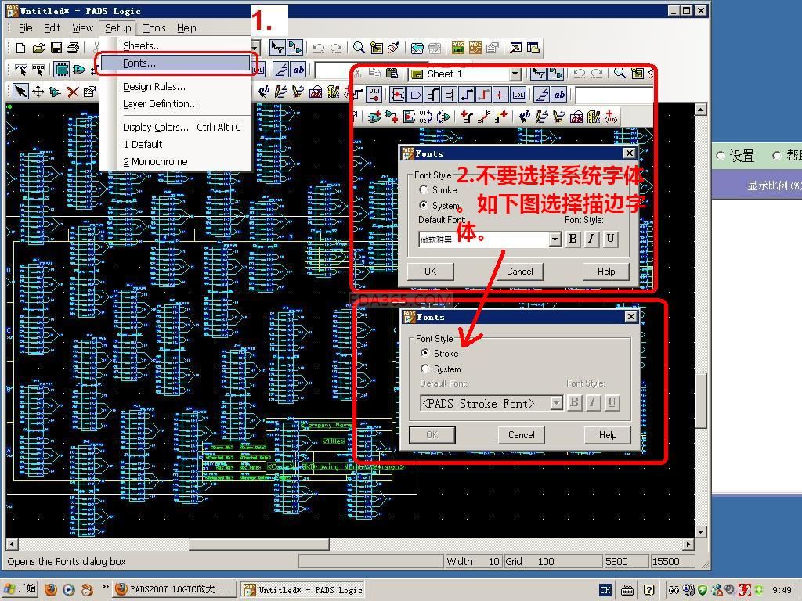Open the Tools menu

(x=154, y=27)
